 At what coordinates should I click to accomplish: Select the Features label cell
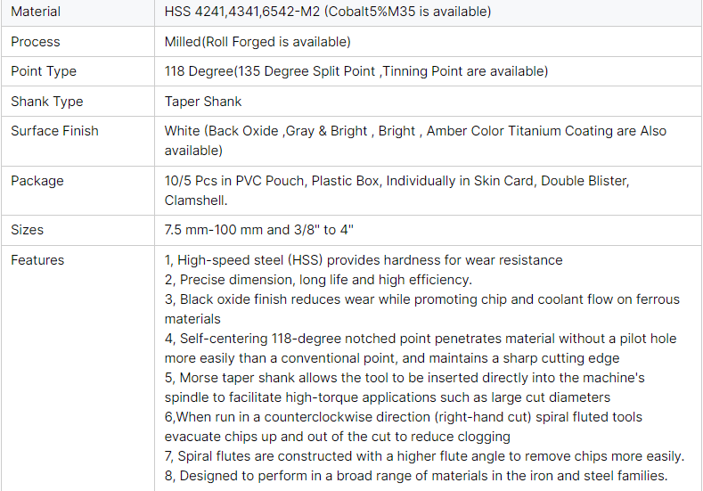37,260
